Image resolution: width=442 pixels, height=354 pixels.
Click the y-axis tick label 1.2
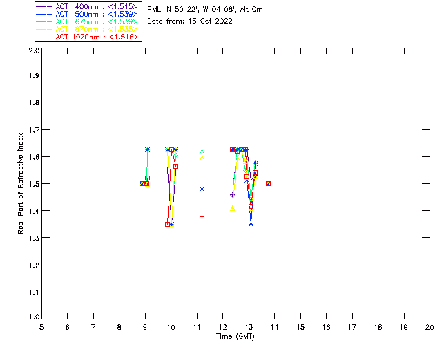[34, 265]
